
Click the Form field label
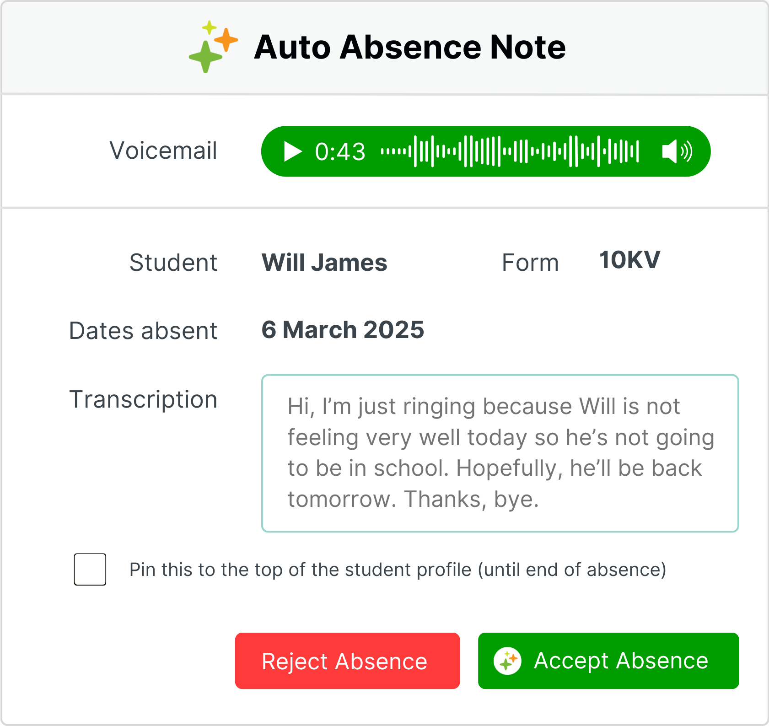530,263
